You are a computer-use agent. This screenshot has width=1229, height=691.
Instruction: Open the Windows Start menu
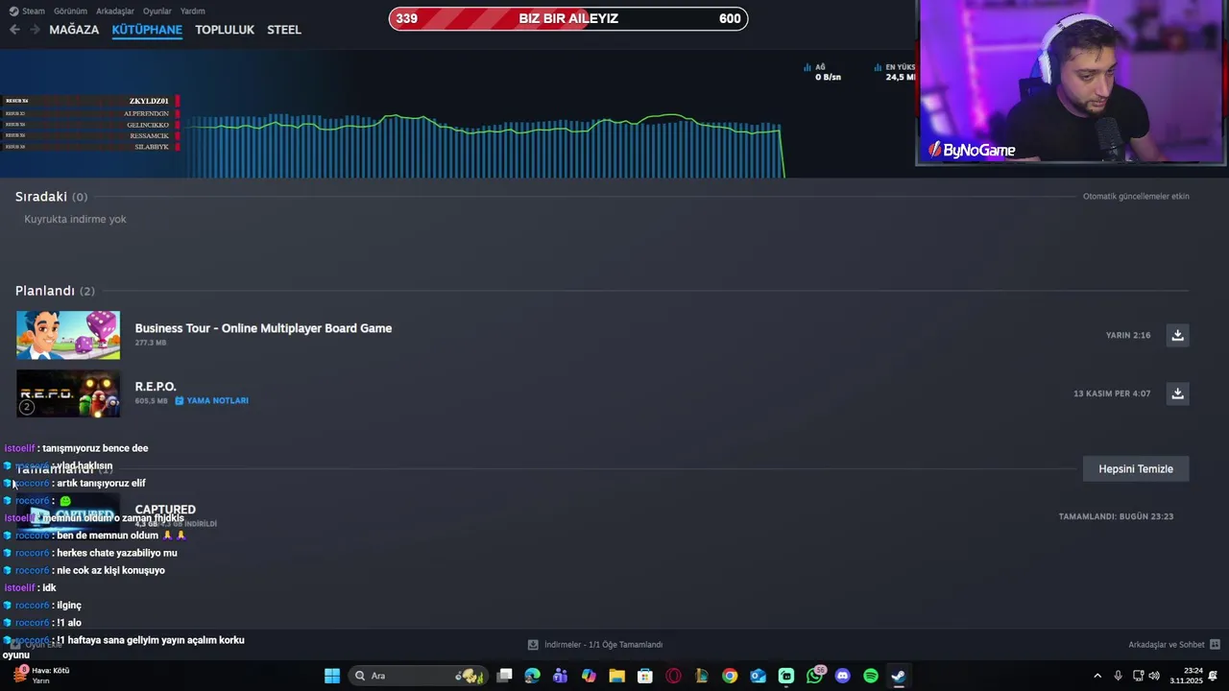pos(332,676)
